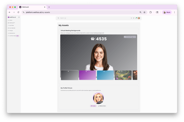The image size is (184, 122).
Task: Click the wethos.ai logo
Action: 12,17
